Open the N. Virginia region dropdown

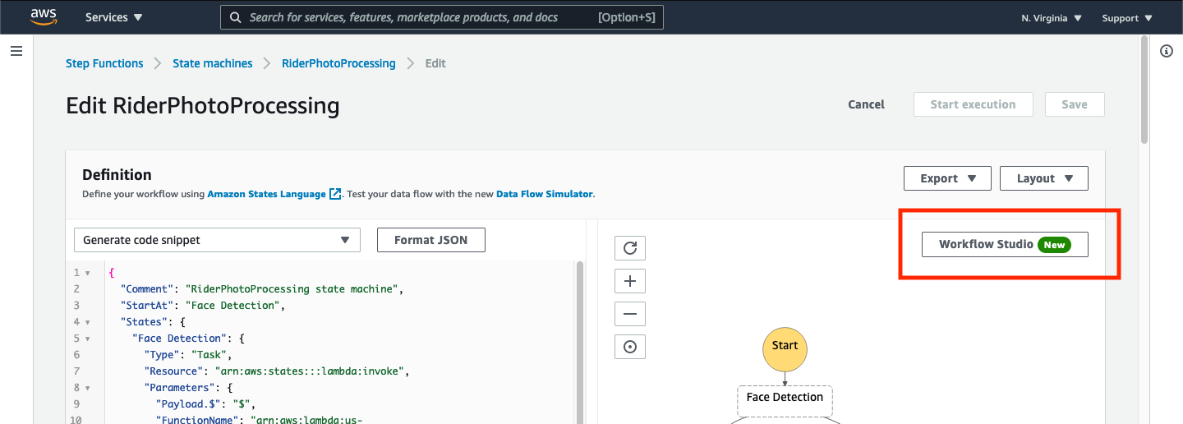coord(1051,18)
